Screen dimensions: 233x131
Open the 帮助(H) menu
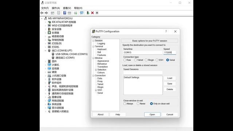(78, 8)
